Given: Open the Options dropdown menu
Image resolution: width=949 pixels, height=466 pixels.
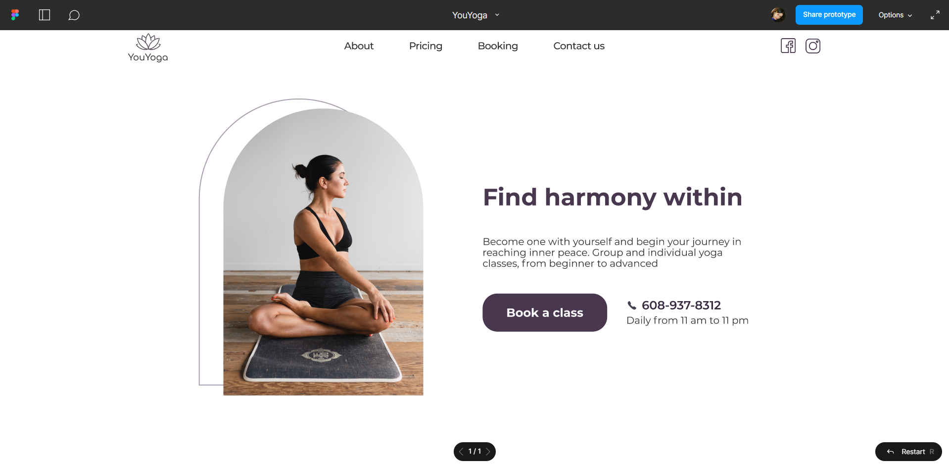Looking at the screenshot, I should pyautogui.click(x=895, y=15).
